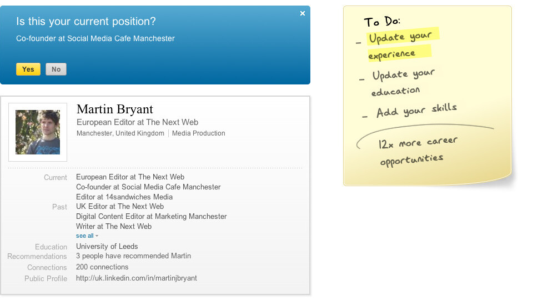The width and height of the screenshot is (533, 300).
Task: Click the No button
Action: [56, 69]
